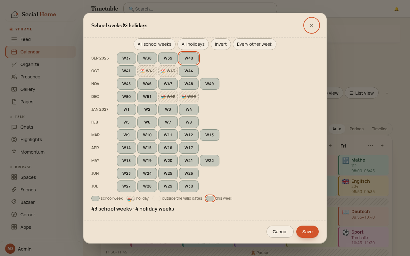Click the Calendar icon in sidebar

(14, 52)
